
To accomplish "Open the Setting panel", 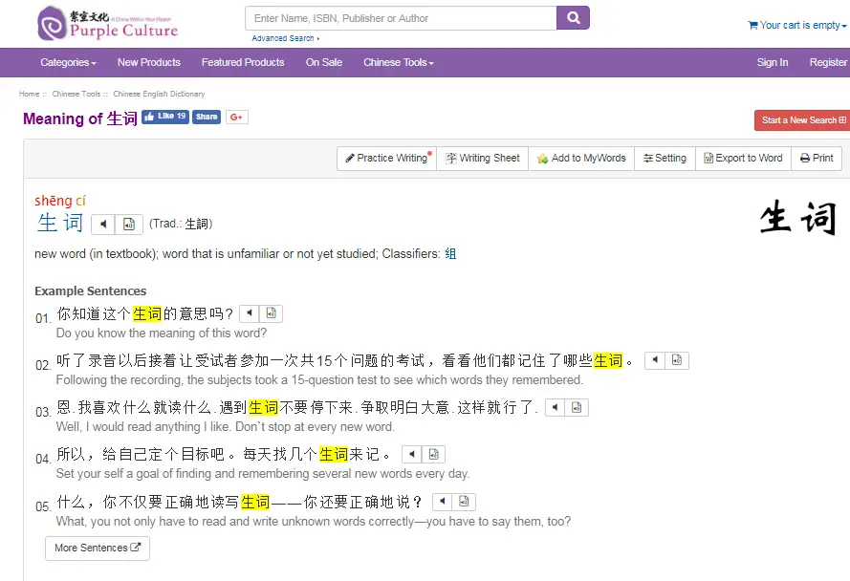I will pyautogui.click(x=665, y=158).
